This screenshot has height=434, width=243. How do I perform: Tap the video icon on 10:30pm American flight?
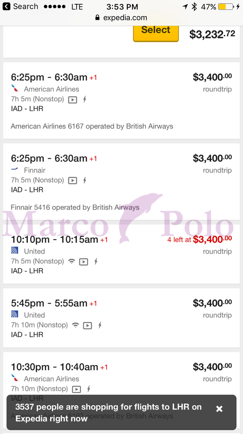click(x=76, y=389)
